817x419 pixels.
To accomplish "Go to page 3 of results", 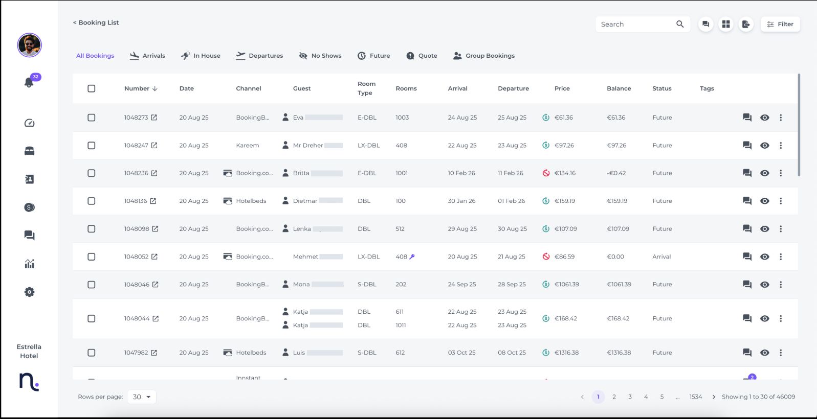I will [630, 397].
